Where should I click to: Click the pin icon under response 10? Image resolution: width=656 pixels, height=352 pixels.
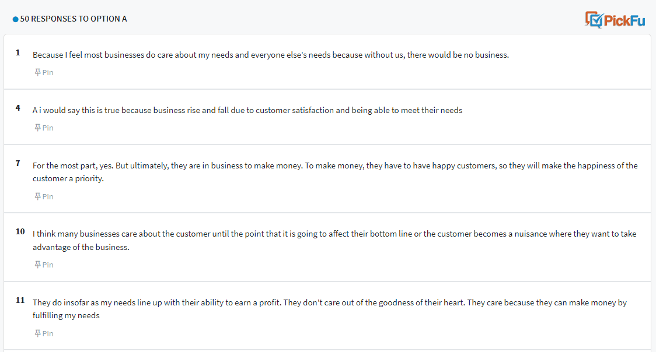click(38, 265)
